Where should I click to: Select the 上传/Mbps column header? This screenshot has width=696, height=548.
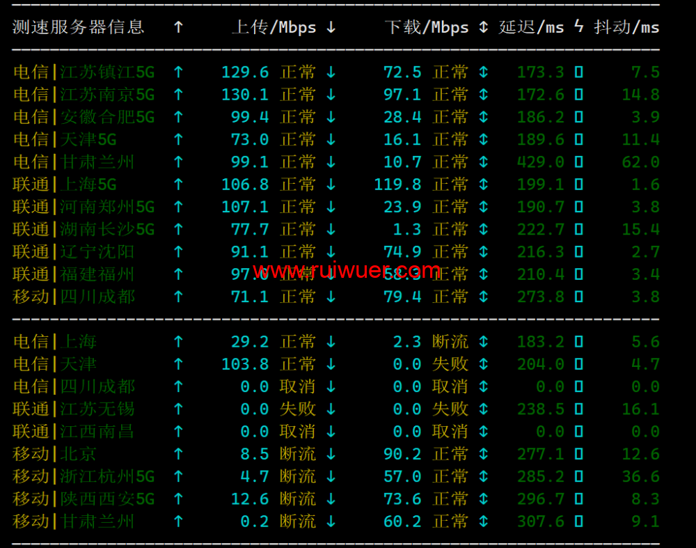[x=274, y=27]
